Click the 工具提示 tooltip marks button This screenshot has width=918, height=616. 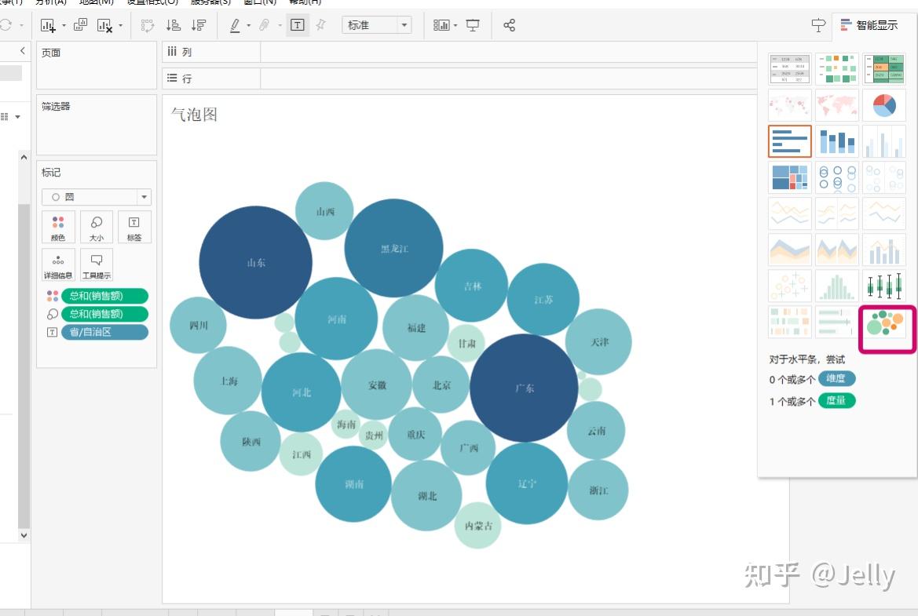click(x=97, y=265)
